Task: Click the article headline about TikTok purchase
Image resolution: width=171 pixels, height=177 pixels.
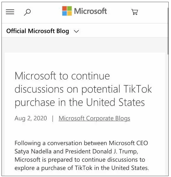Action: [x=83, y=89]
